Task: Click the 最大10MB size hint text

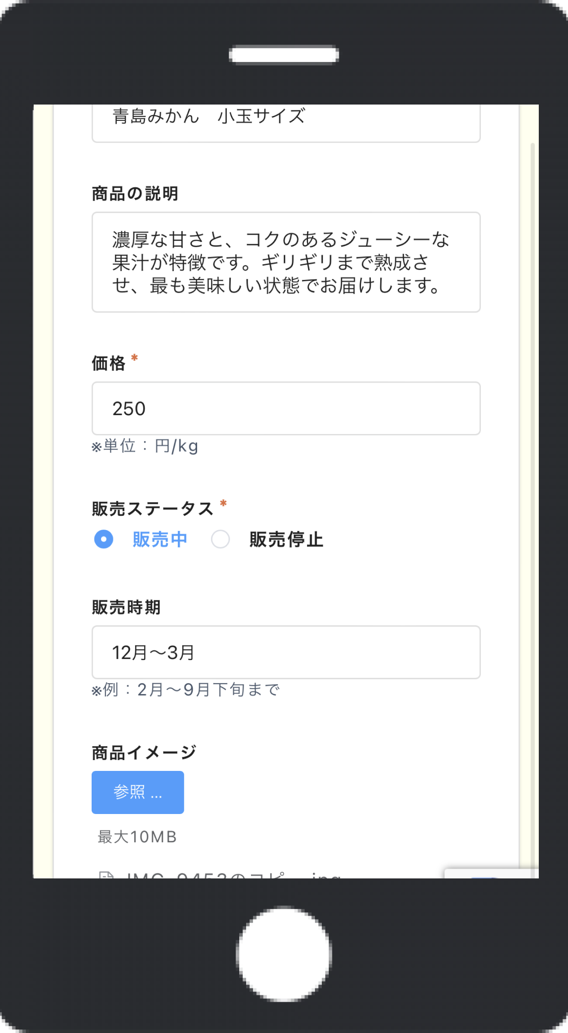Action: (x=137, y=837)
